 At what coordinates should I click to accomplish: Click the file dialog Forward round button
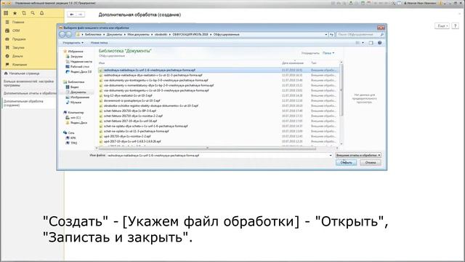tap(68, 34)
